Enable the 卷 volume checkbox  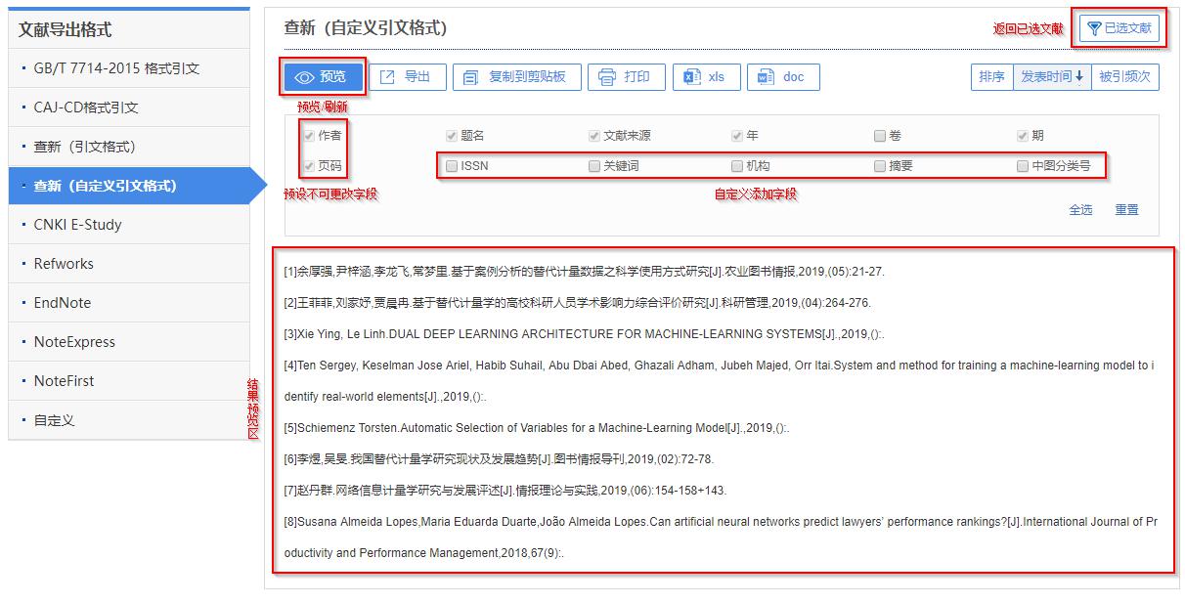point(880,136)
